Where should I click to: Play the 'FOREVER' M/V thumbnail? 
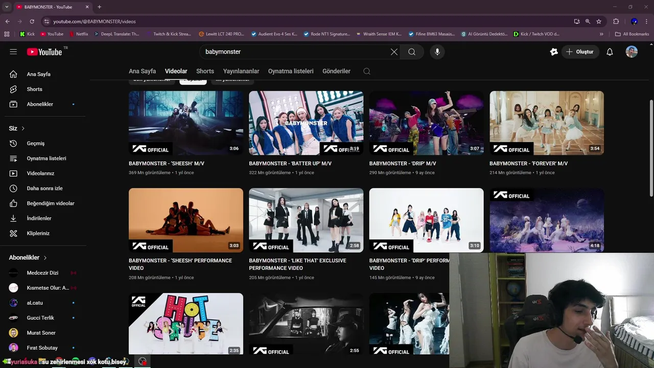click(547, 123)
